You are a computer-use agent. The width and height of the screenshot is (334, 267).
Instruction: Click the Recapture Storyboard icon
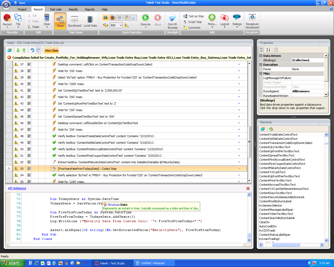click(x=252, y=17)
